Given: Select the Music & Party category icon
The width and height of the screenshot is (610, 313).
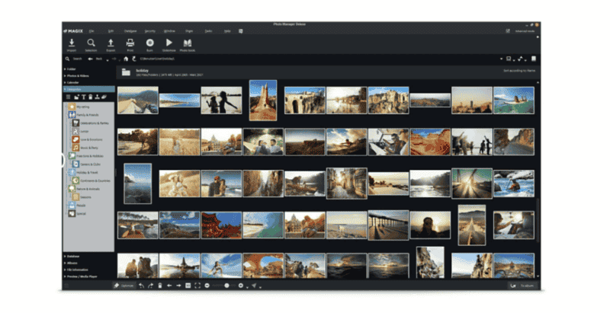Looking at the screenshot, I should [75, 148].
